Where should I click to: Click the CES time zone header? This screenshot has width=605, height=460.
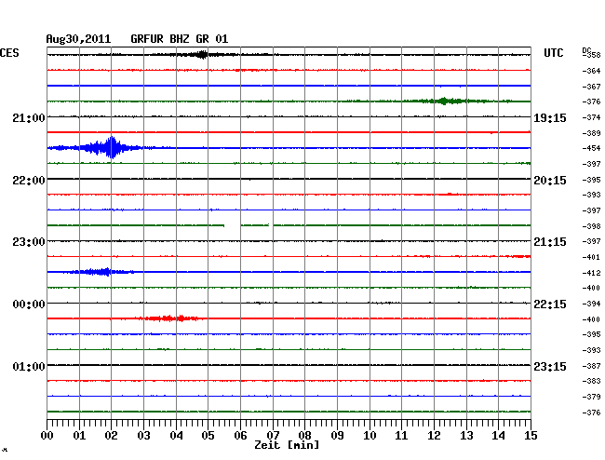(9, 53)
